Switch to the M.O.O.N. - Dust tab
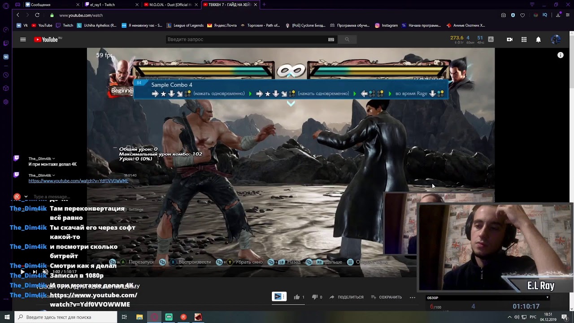Screen dimensions: 574x323 (171, 4)
